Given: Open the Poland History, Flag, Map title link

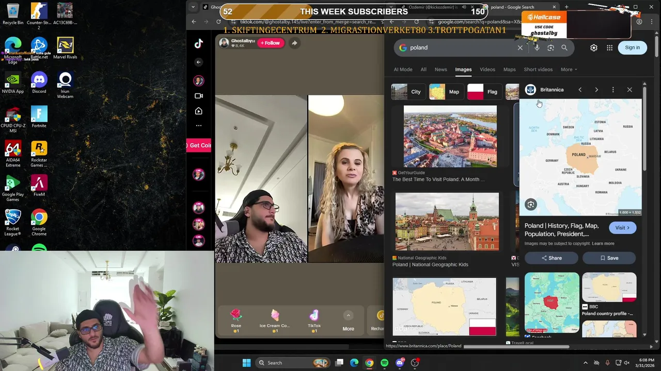Looking at the screenshot, I should click(562, 230).
